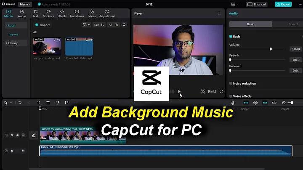
Task: Open the Shortcut panel
Action: 257,4
